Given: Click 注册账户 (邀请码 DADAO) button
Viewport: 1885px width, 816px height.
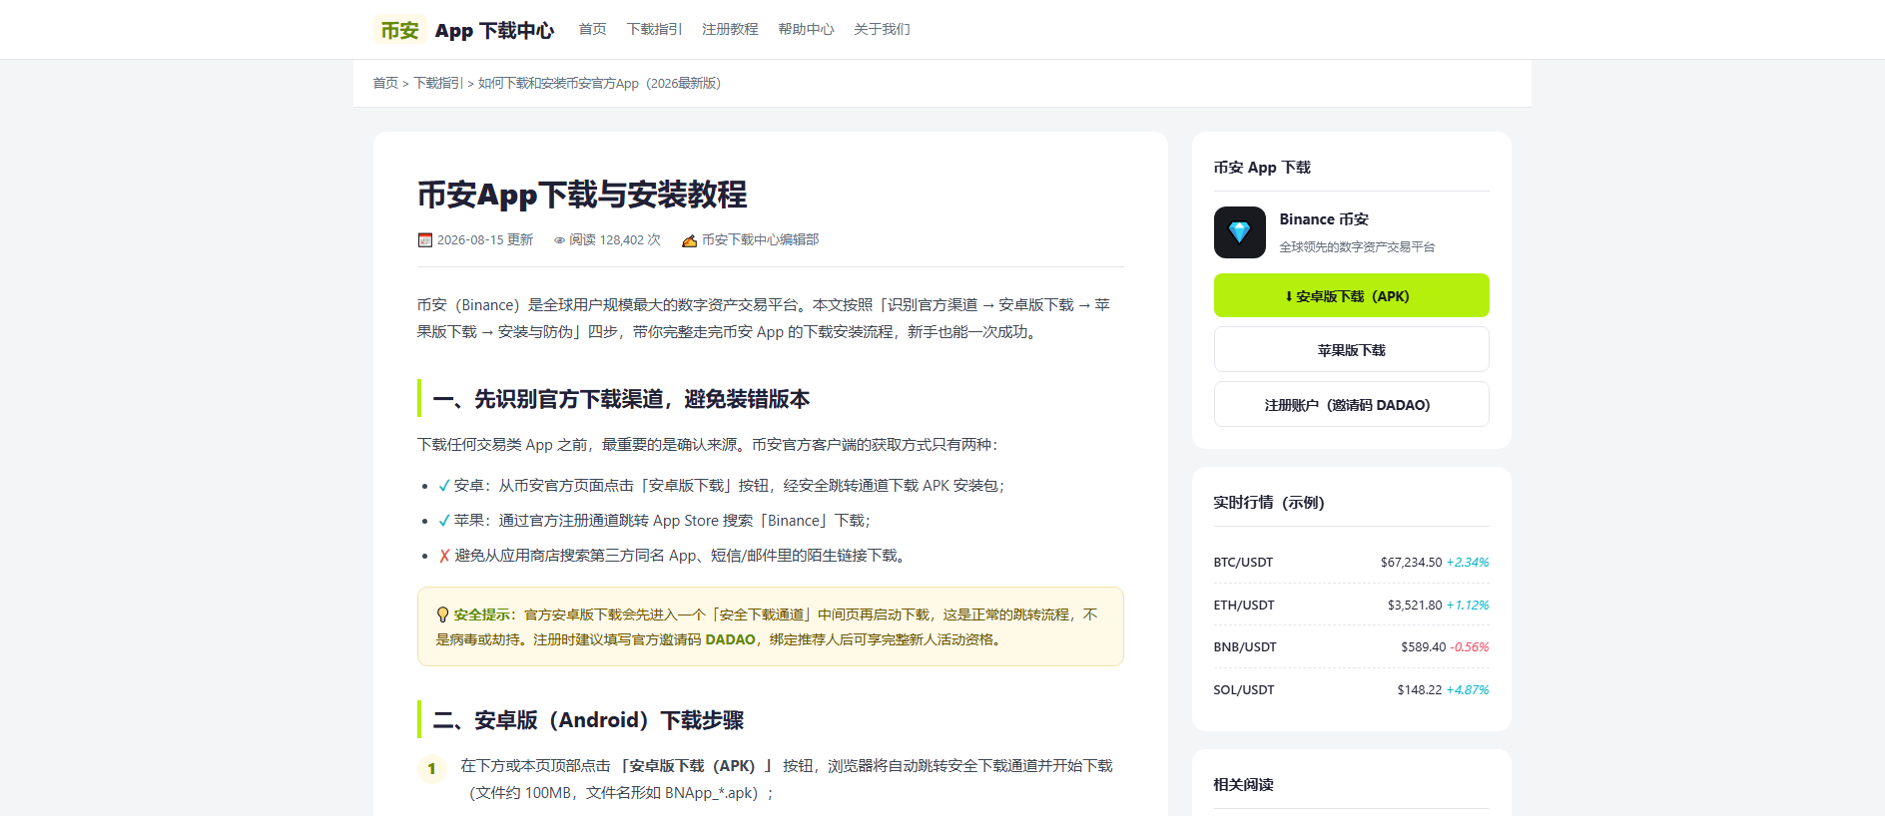Looking at the screenshot, I should click(x=1352, y=405).
